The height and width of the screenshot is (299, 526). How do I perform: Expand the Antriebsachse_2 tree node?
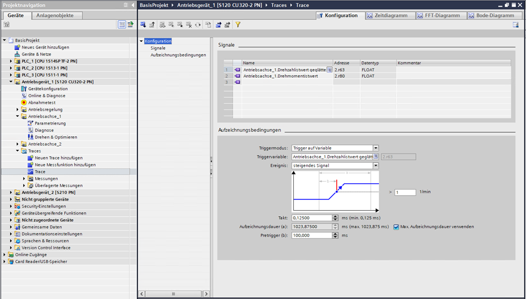(x=17, y=144)
